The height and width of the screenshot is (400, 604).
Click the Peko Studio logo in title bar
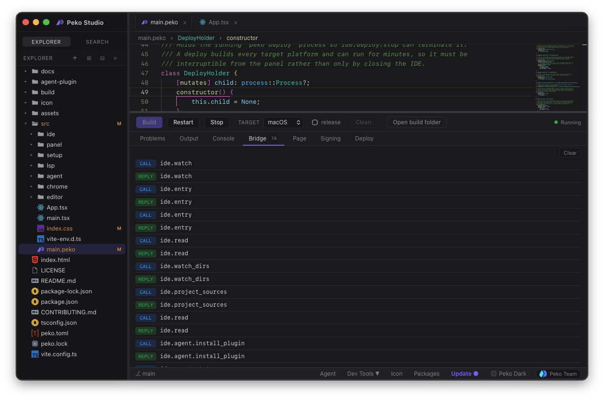click(x=60, y=22)
